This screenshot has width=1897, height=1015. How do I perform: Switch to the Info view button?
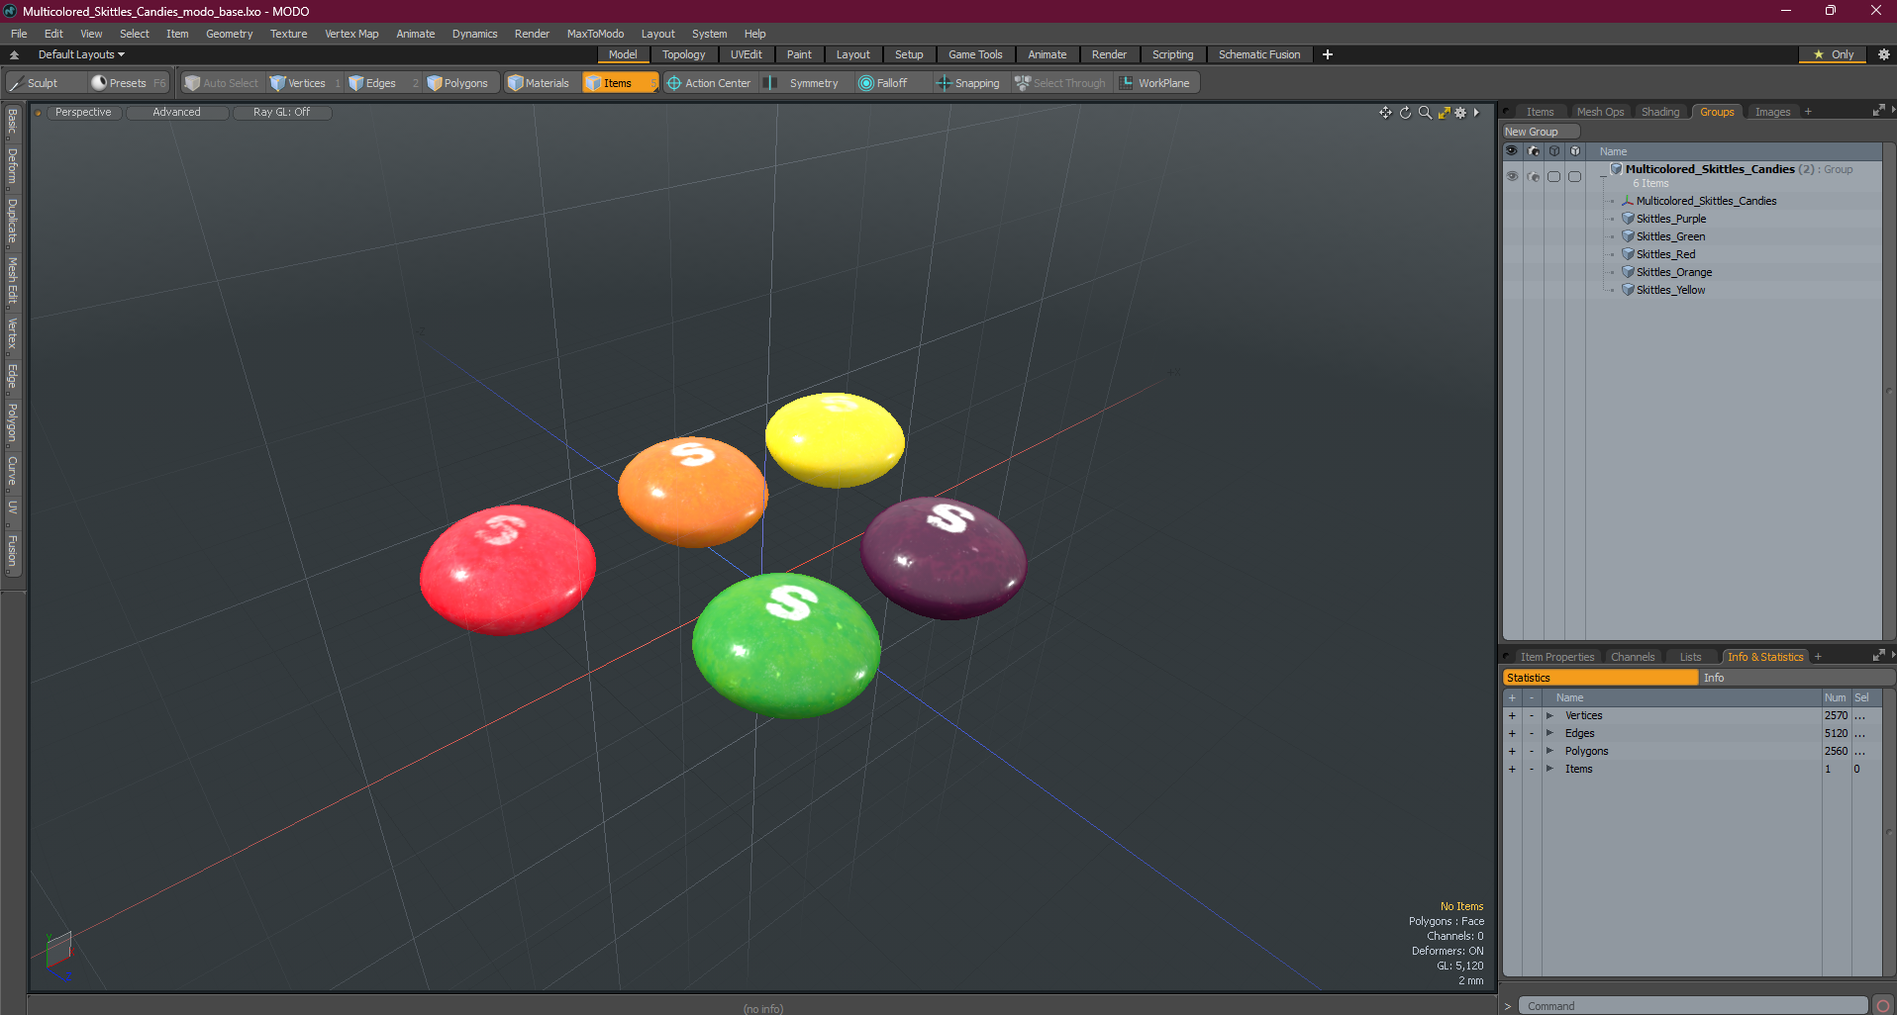pyautogui.click(x=1798, y=678)
